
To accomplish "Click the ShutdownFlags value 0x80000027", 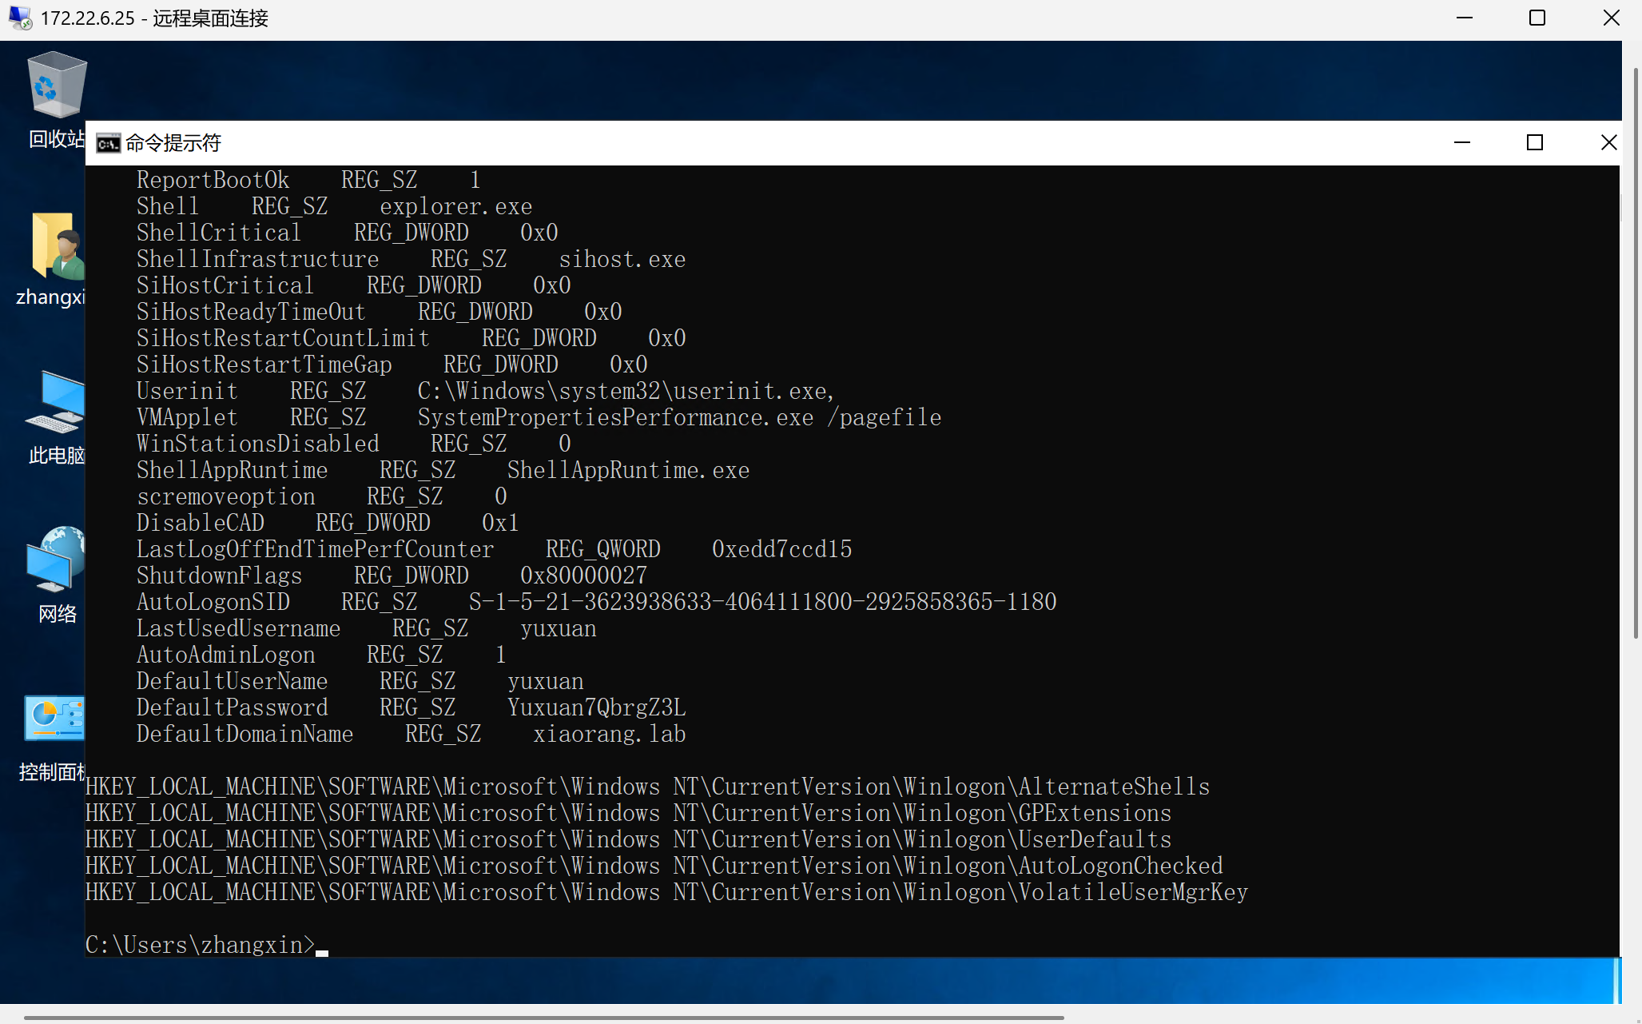I will (583, 576).
